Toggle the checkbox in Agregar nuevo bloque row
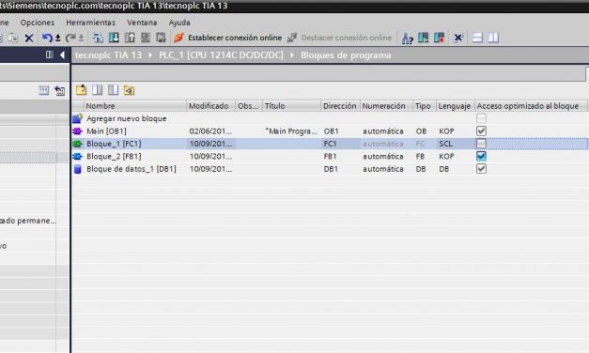This screenshot has width=589, height=353. (481, 118)
